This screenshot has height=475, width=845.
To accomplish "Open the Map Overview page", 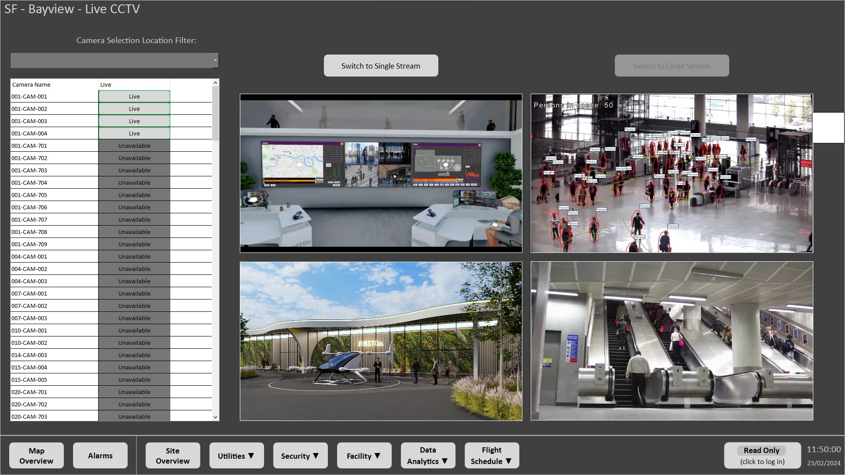I will point(36,455).
